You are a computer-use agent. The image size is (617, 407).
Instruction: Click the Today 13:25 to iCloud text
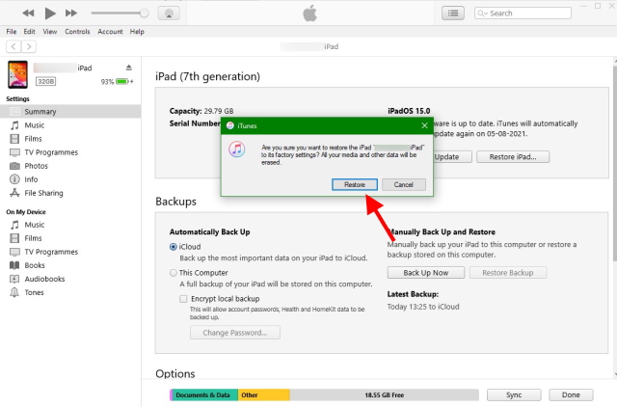click(423, 307)
